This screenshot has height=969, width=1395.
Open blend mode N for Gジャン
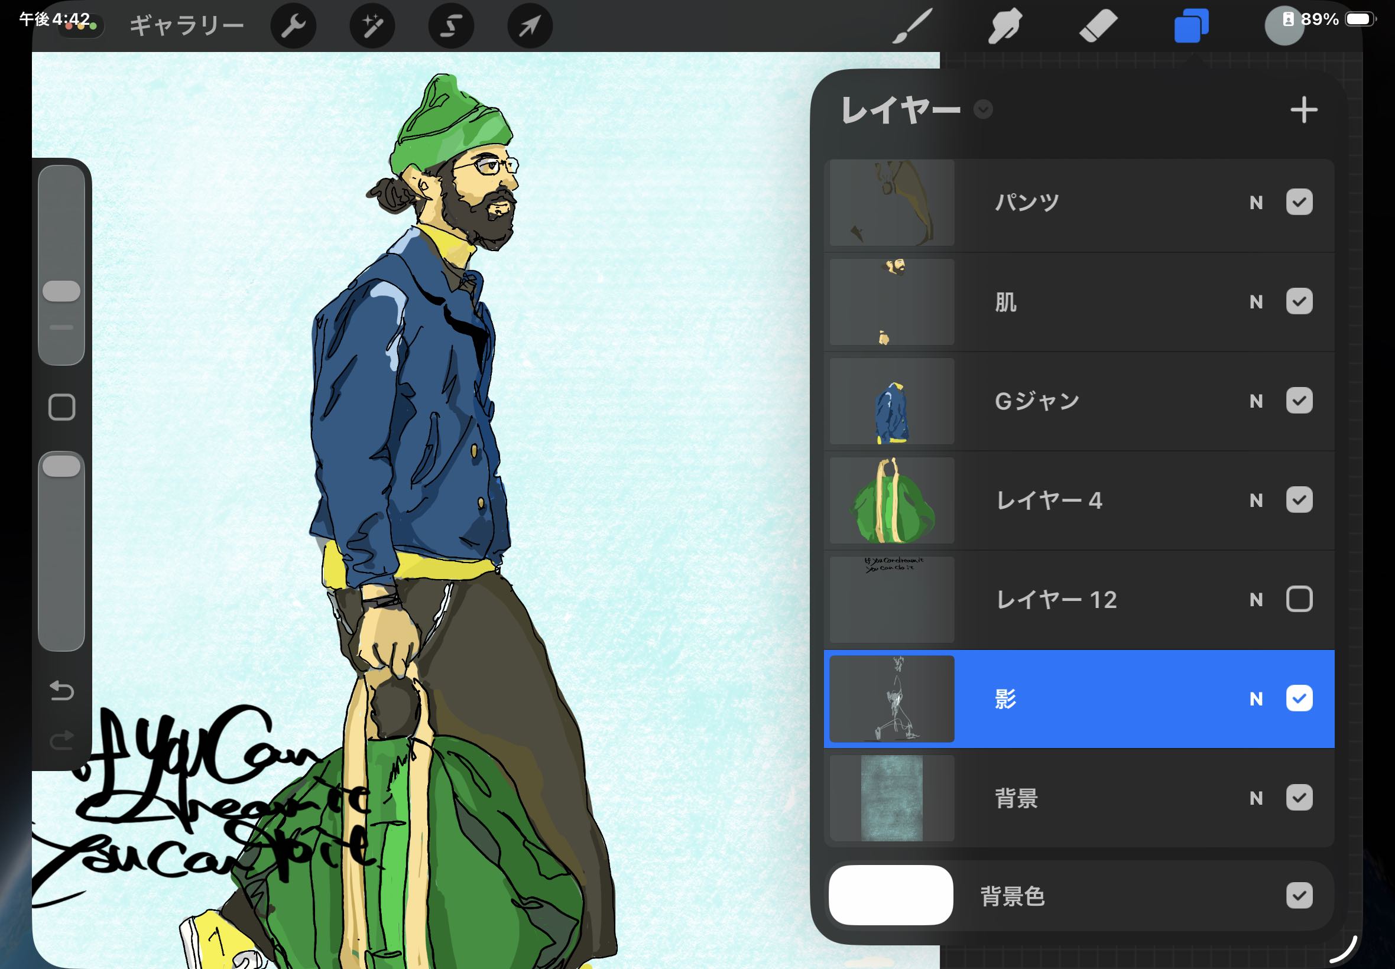point(1257,401)
